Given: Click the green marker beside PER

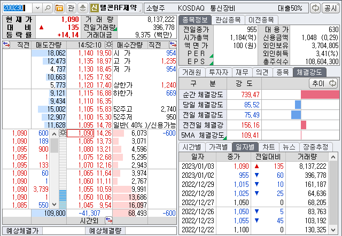Looking at the screenshot, I should [212, 56].
